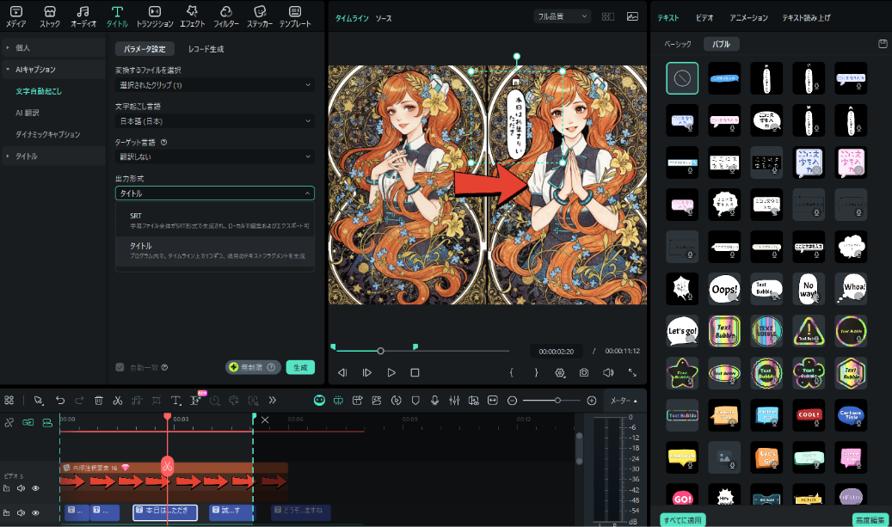Mute the audio track speaker icon

(21, 512)
